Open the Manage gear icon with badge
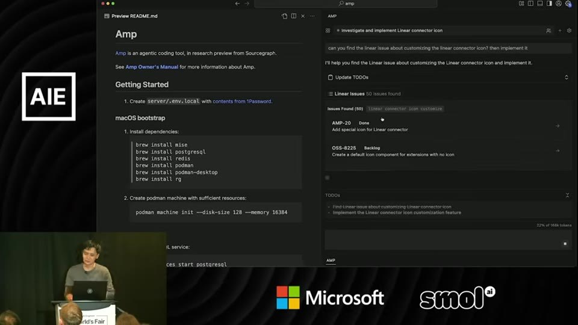578x325 pixels. (x=568, y=4)
